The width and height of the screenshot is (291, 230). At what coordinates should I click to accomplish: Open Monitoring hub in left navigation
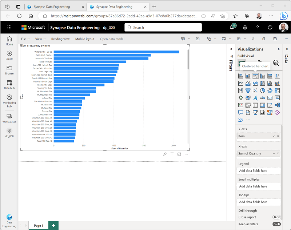[x=9, y=101]
